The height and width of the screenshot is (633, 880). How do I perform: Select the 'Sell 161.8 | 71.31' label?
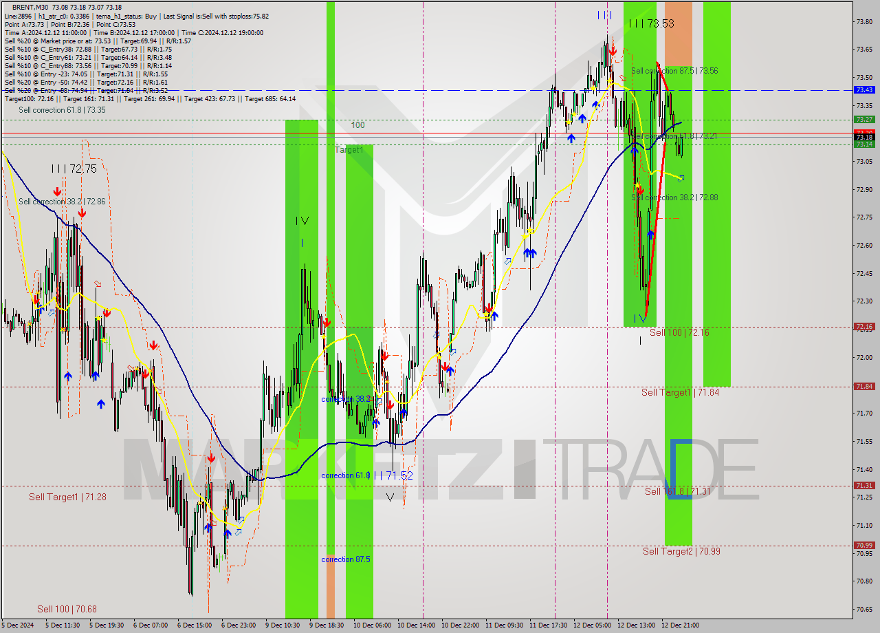[x=677, y=491]
